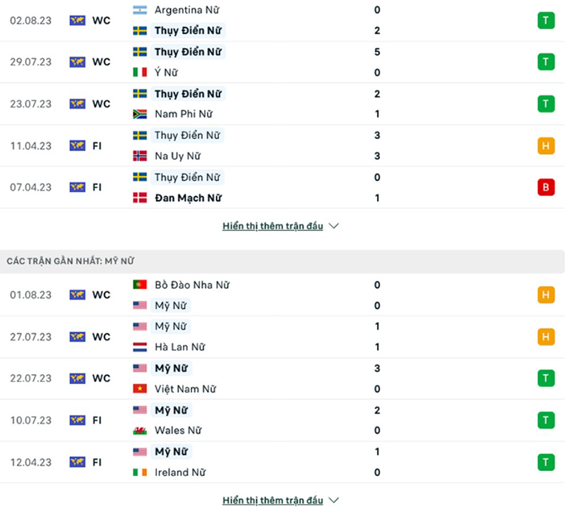Click the green T badge for 29.07.23
This screenshot has width=565, height=524.
pos(545,62)
